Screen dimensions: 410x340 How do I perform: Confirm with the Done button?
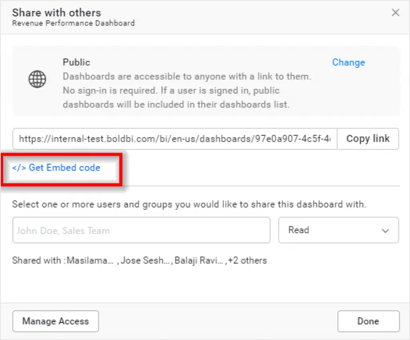[368, 321]
